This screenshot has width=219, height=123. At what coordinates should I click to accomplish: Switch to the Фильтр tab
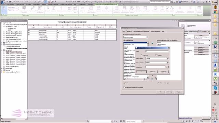tap(129, 31)
